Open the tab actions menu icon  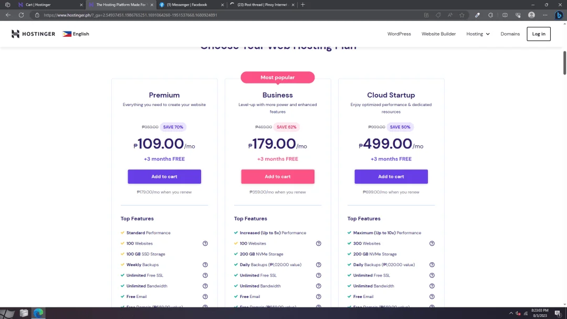(x=7, y=5)
